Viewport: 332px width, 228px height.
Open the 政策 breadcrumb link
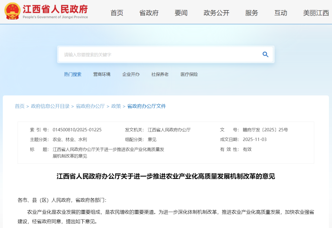[x=116, y=106]
